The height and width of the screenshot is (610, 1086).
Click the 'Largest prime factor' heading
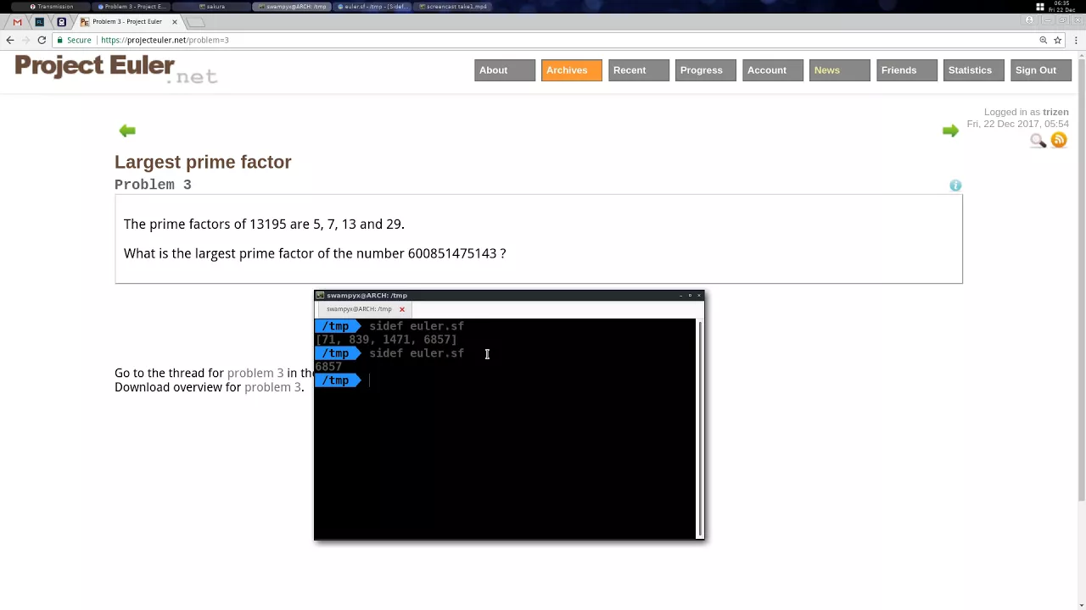click(x=203, y=162)
